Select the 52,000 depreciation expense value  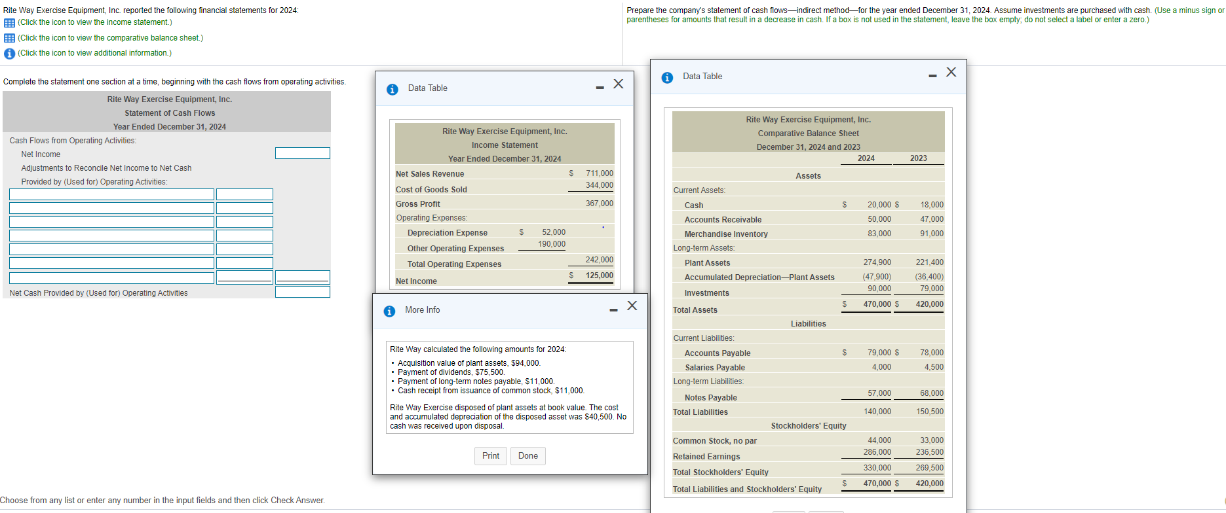554,232
